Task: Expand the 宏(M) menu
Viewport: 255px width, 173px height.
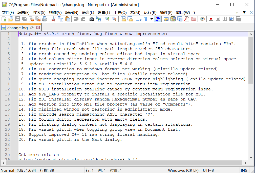Action: tap(135, 12)
